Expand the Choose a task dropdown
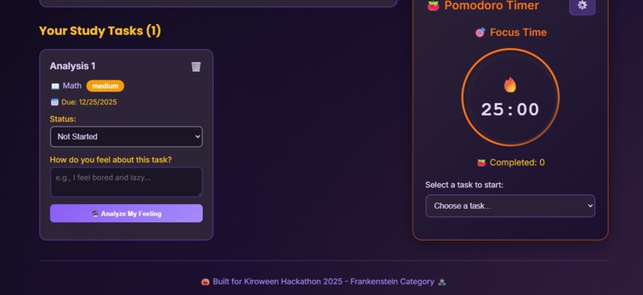This screenshot has height=295, width=643. coord(510,206)
